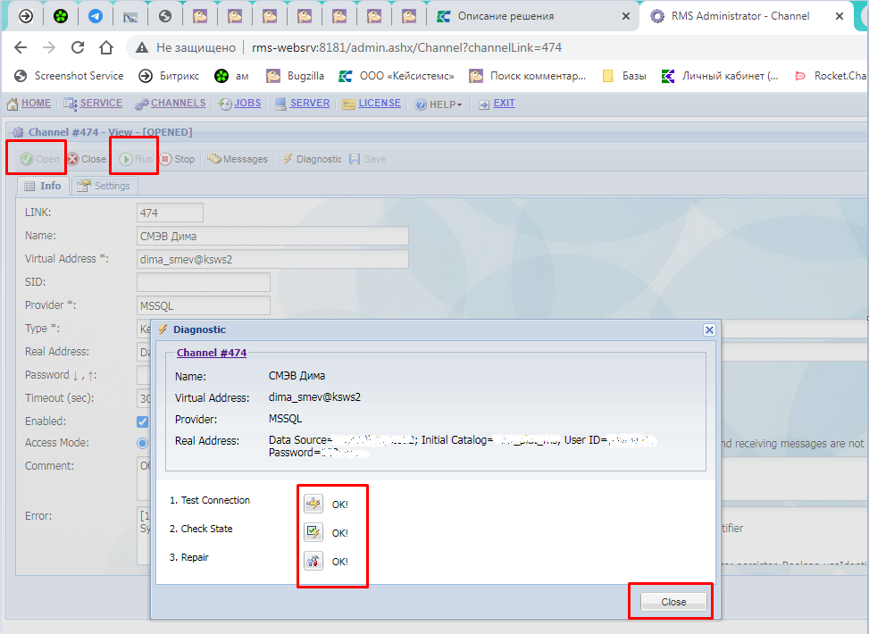Select the Access Mode radio button

coord(142,443)
